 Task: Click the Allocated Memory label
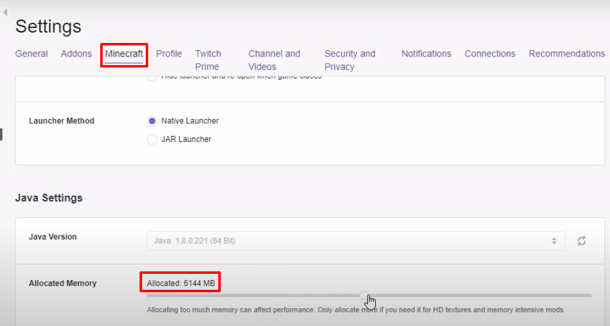pyautogui.click(x=63, y=283)
